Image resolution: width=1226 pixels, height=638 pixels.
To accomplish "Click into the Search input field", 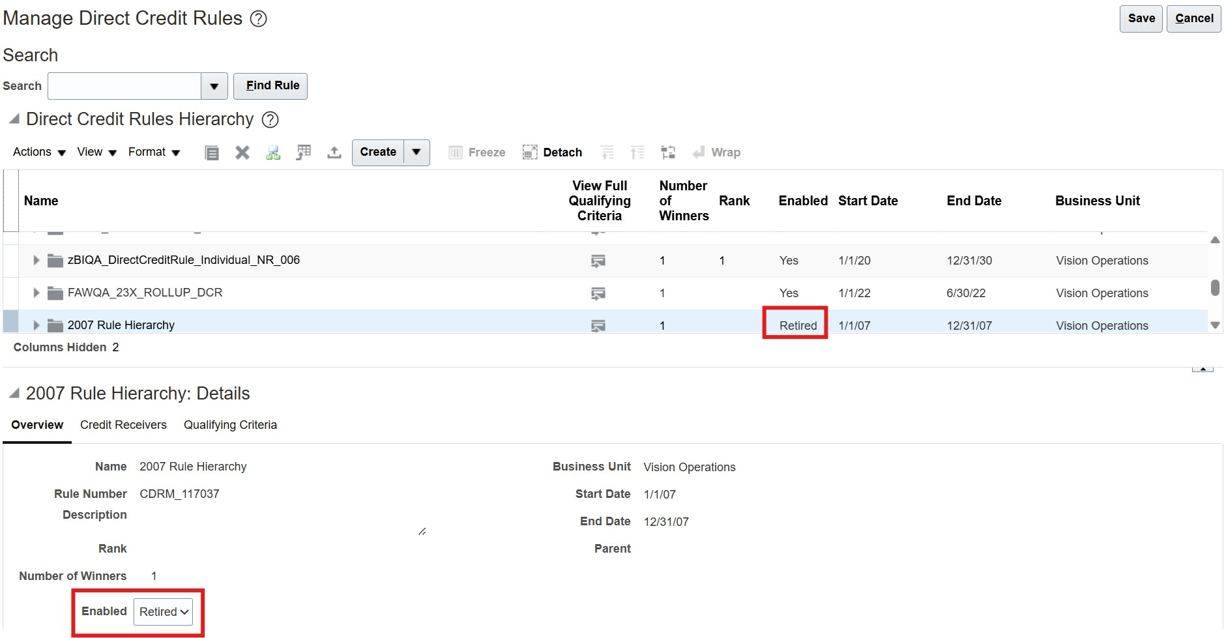I will point(124,86).
